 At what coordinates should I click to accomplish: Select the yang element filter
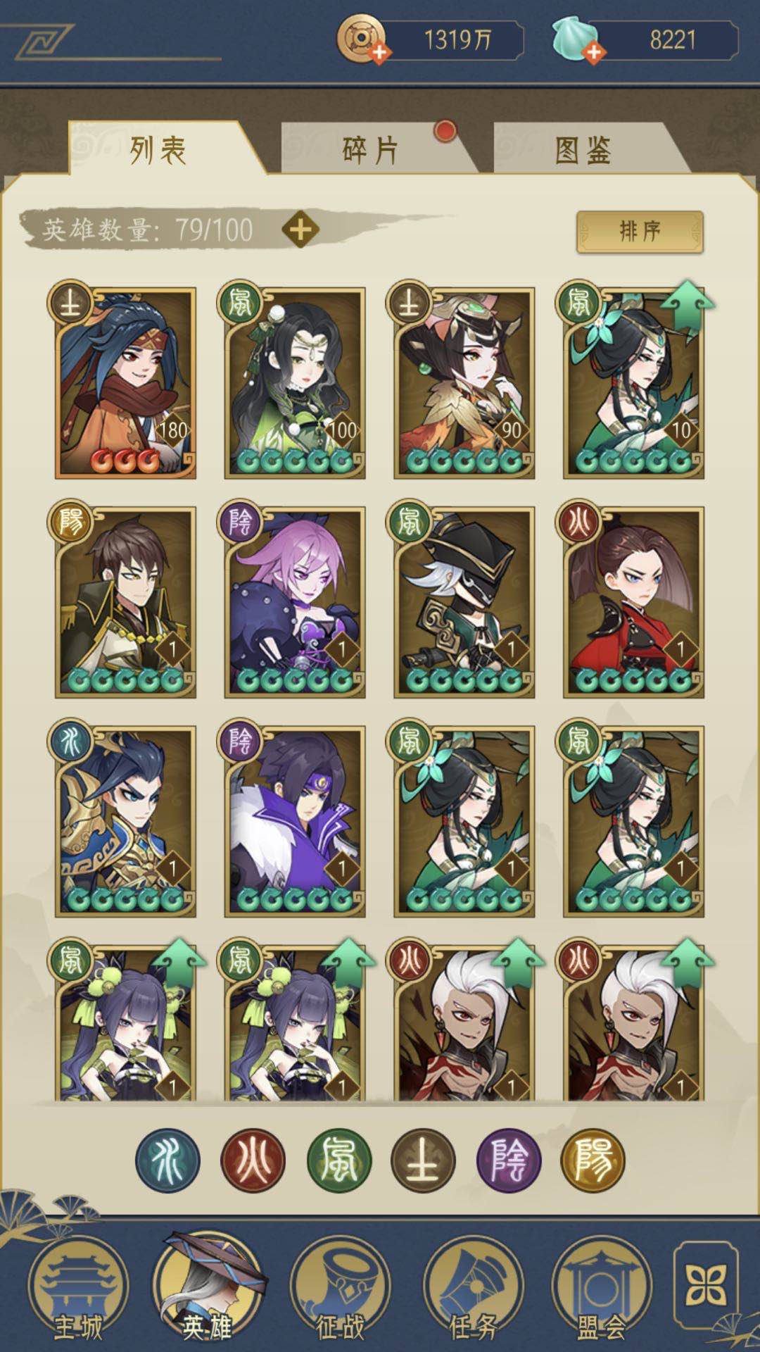click(x=593, y=1161)
